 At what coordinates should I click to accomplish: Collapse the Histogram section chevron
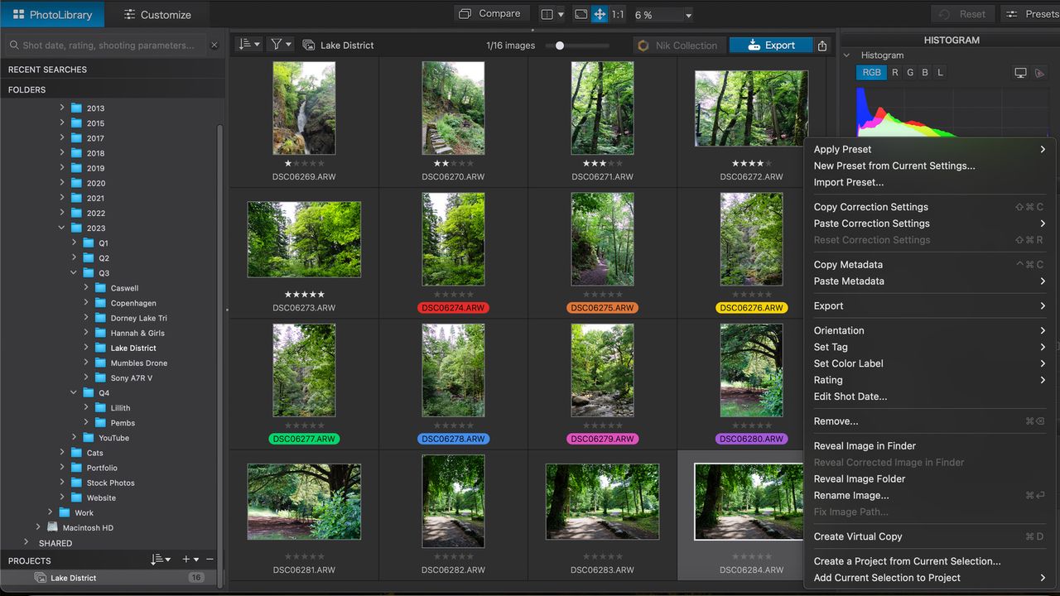click(847, 55)
